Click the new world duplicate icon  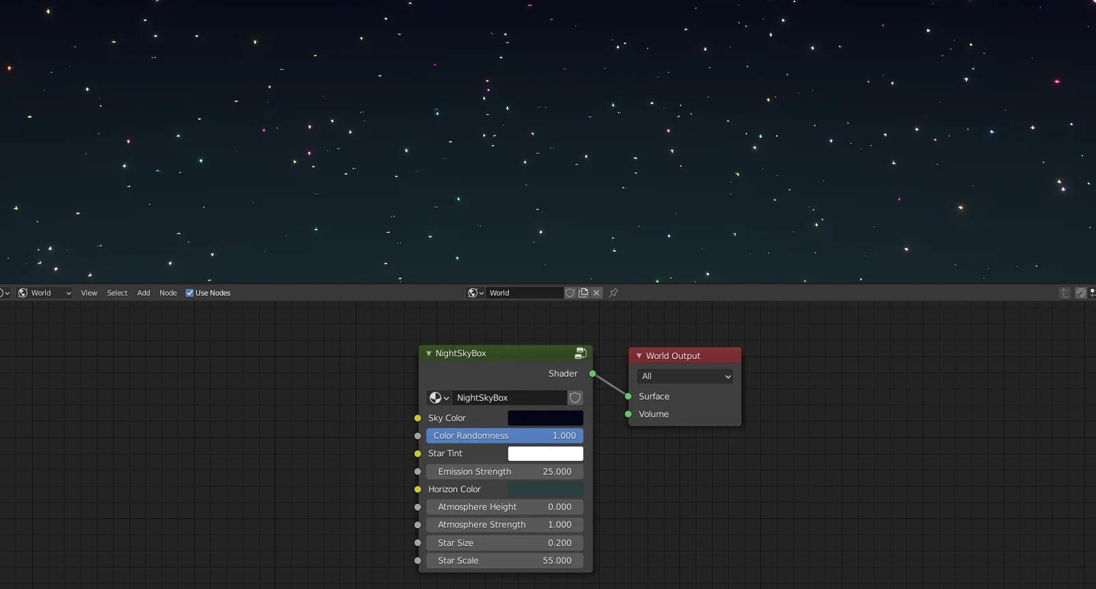click(x=583, y=293)
